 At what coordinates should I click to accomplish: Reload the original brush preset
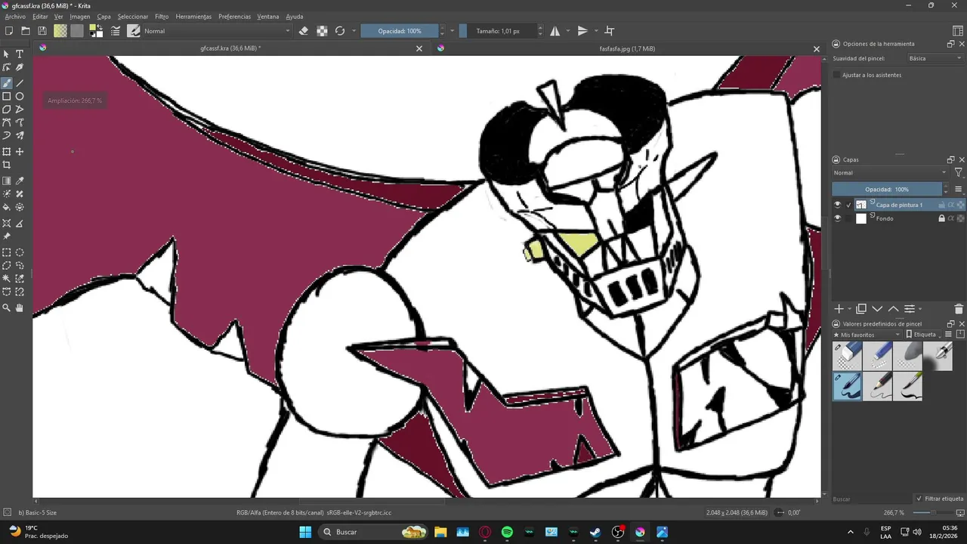[340, 31]
